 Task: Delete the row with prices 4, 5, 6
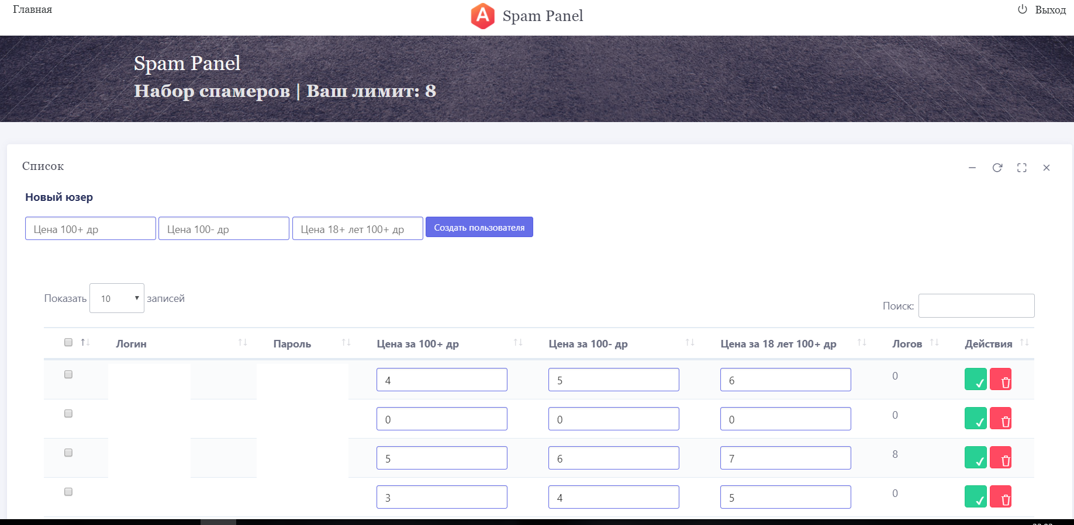tap(1001, 379)
